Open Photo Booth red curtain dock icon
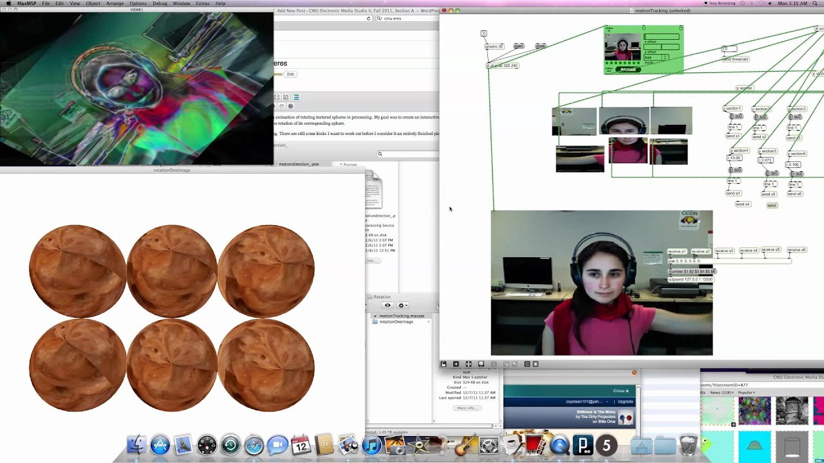 click(x=536, y=445)
